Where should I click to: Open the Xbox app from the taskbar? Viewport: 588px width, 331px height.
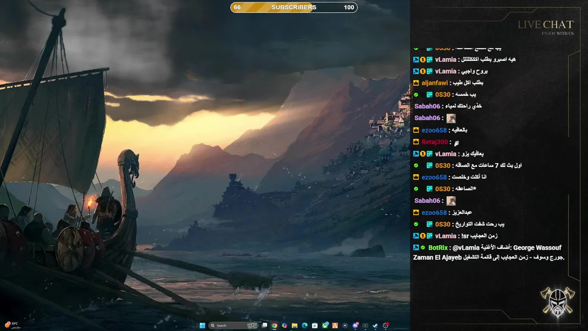325,325
